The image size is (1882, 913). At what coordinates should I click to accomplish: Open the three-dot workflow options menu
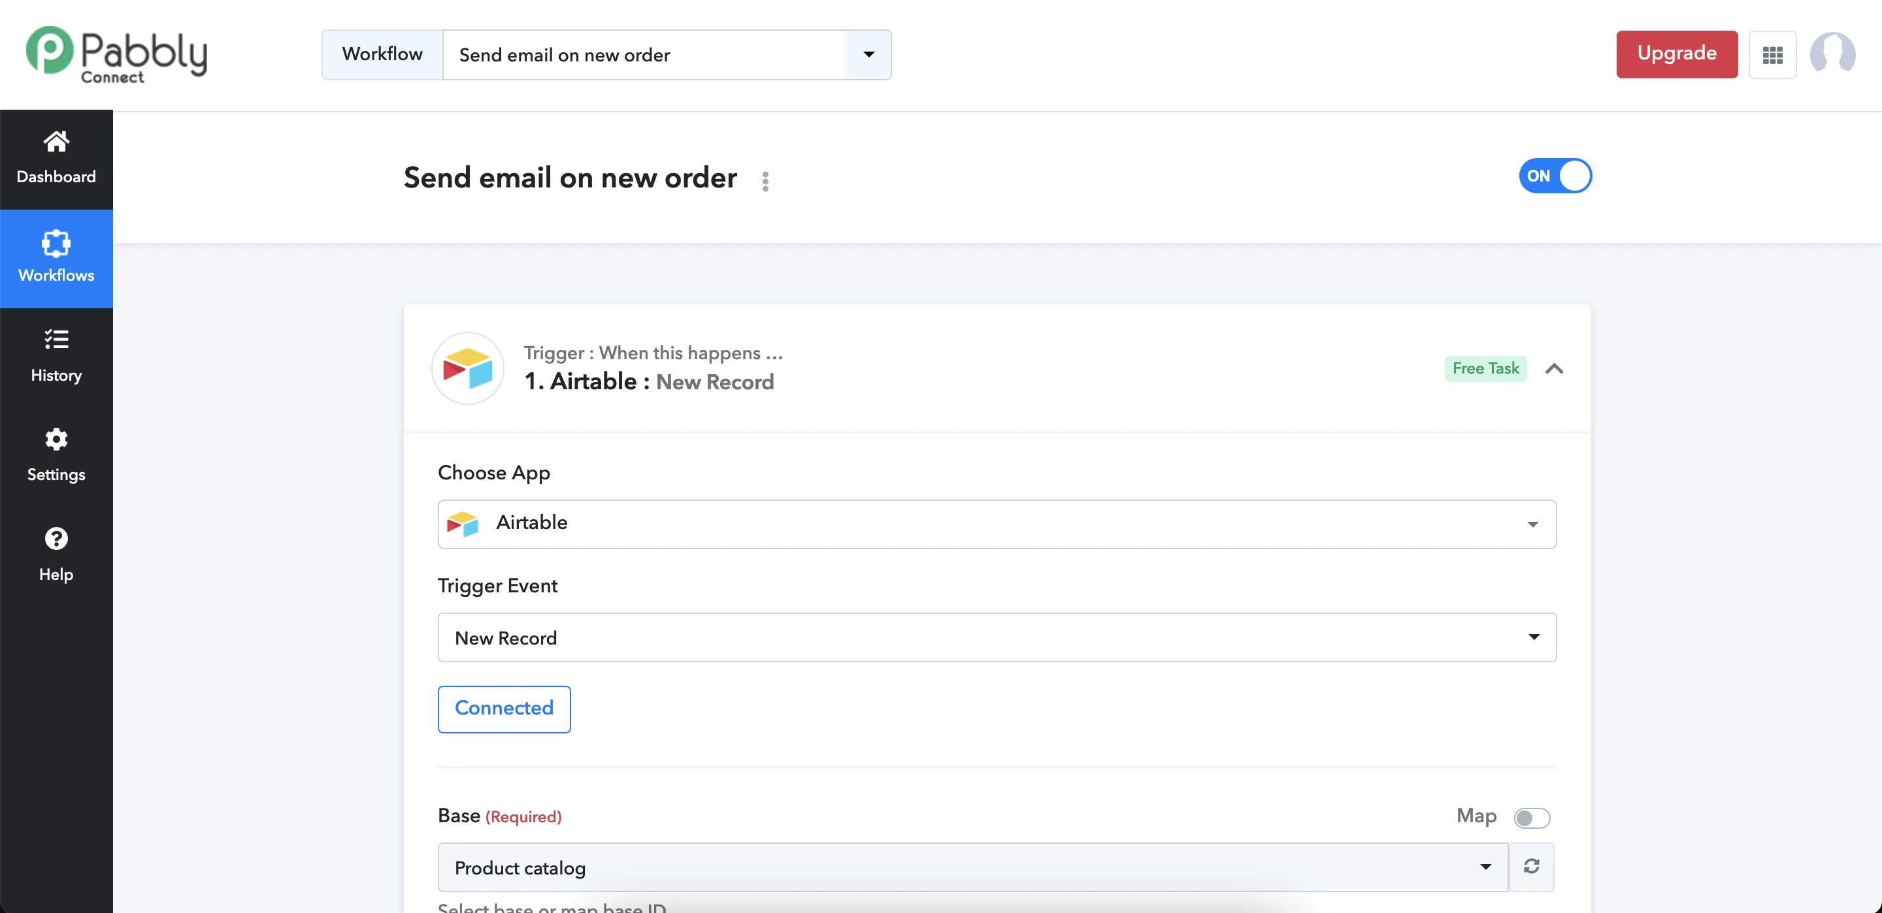(x=765, y=181)
